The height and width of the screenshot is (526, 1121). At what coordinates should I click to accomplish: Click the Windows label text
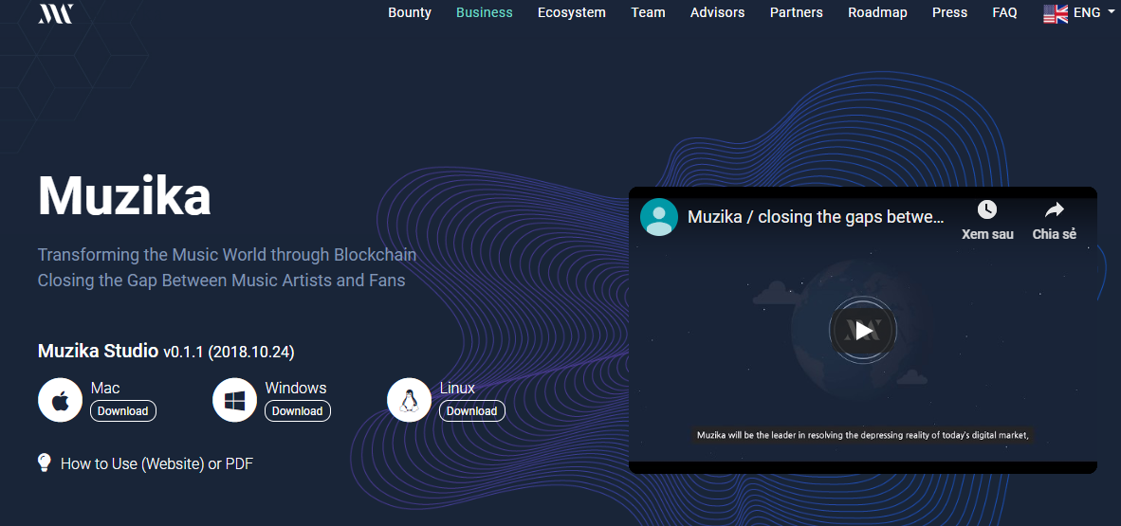tap(296, 388)
